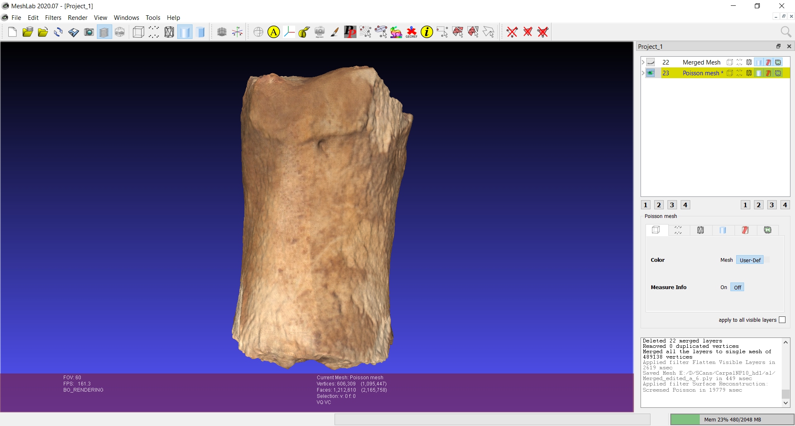The width and height of the screenshot is (795, 426).
Task: Toggle solid fill for Merged Mesh row
Action: pos(759,62)
